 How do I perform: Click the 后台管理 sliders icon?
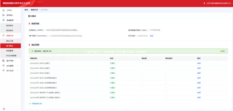(x=4, y=65)
